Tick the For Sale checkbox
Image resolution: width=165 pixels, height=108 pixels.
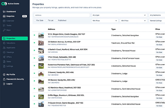coord(35,20)
